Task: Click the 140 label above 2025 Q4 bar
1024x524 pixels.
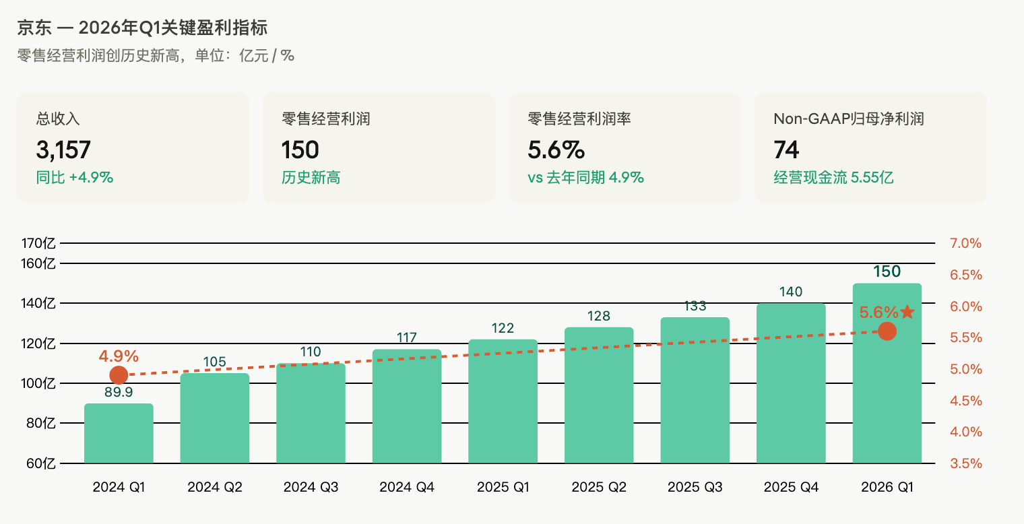Action: (x=792, y=292)
